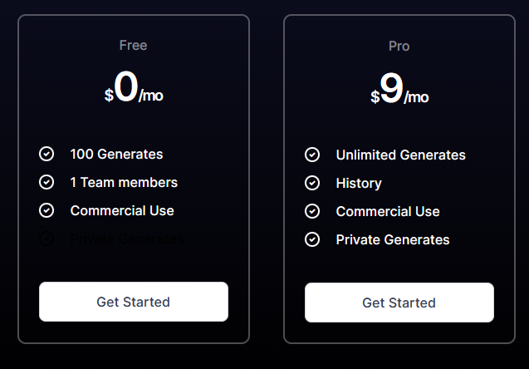Click the check icon beside Pro Private Generates
This screenshot has height=369, width=529.
coord(312,239)
